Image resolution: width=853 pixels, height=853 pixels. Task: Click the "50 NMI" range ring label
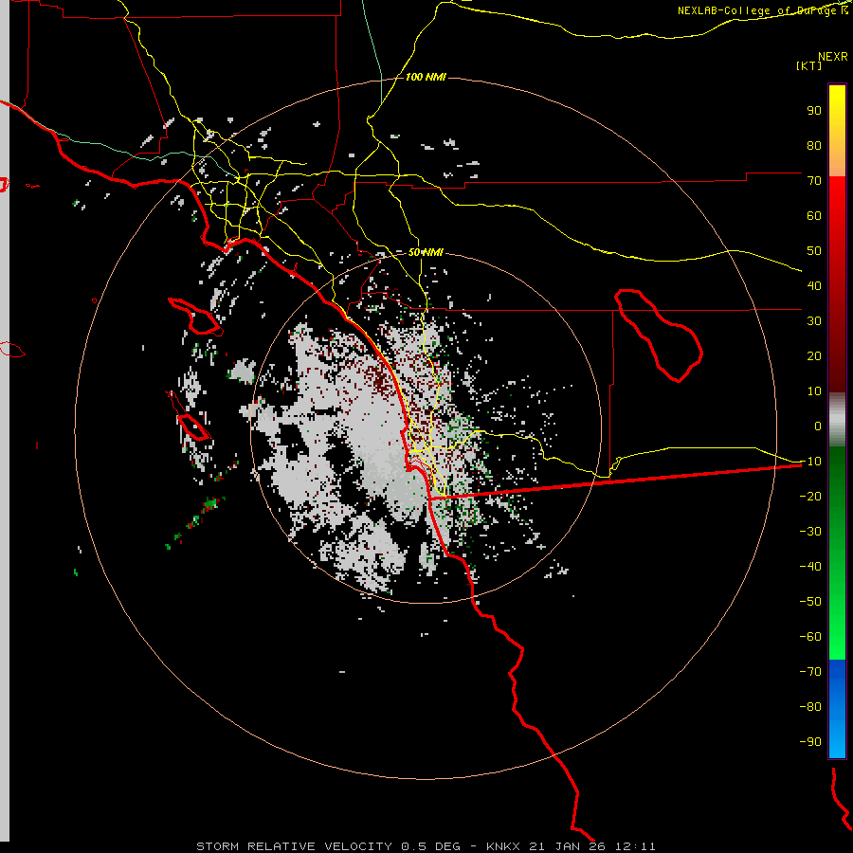pyautogui.click(x=426, y=252)
